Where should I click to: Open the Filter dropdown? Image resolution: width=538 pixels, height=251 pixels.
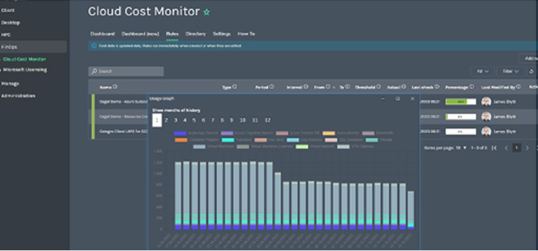tap(510, 71)
